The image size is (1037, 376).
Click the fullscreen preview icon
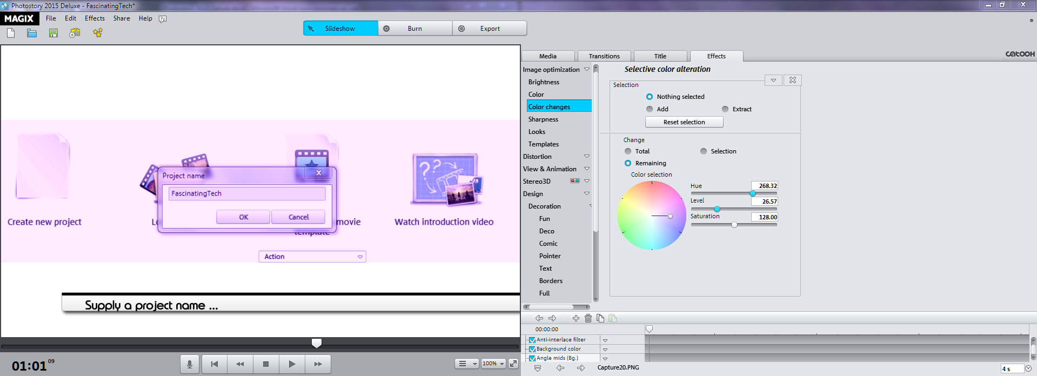tap(513, 364)
